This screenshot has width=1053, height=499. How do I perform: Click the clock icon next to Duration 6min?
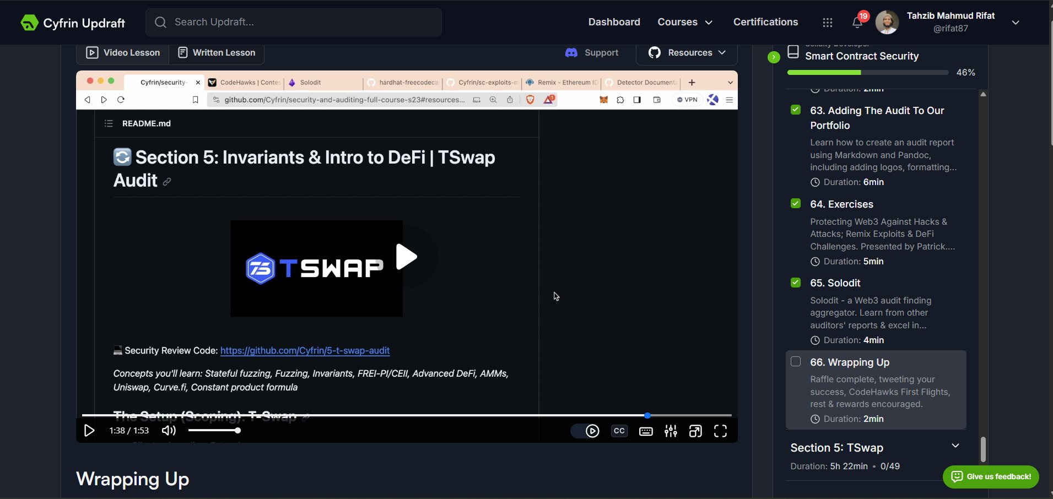point(815,182)
